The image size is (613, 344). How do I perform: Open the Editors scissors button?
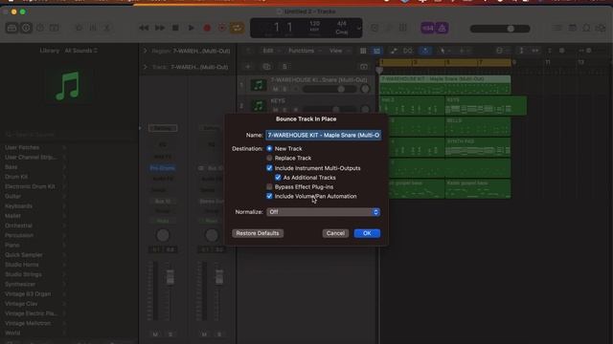tap(106, 28)
